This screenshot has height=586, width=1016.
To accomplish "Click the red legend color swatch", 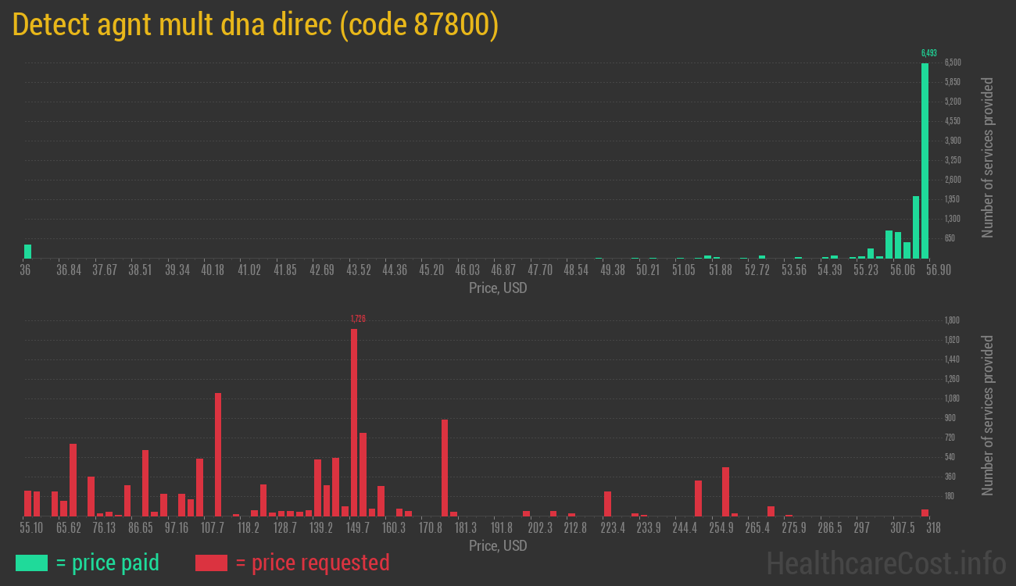I will click(213, 563).
